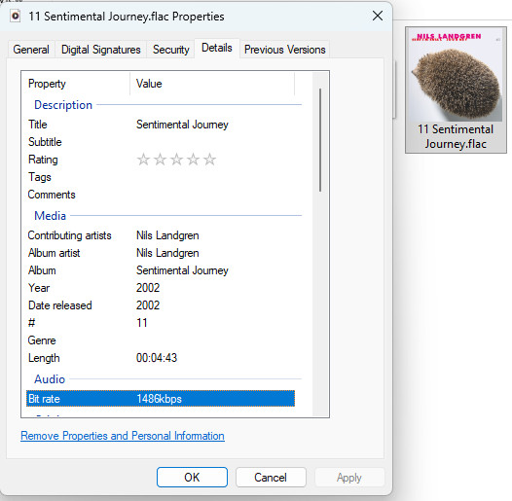Set rating to three stars
Image resolution: width=512 pixels, height=501 pixels.
point(176,160)
